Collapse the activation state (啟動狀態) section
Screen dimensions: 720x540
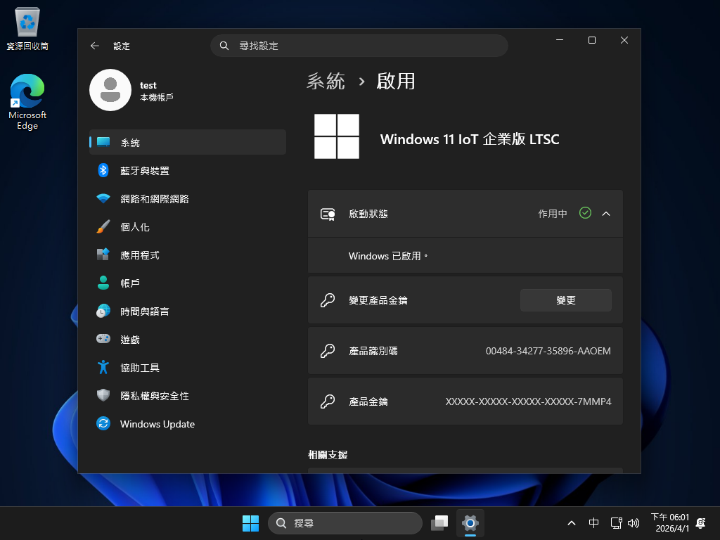click(606, 214)
